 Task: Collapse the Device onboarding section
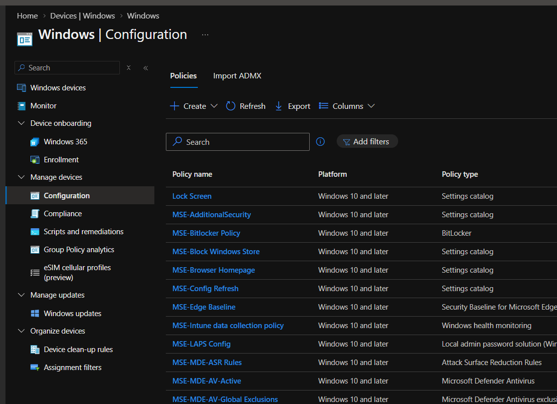[21, 123]
